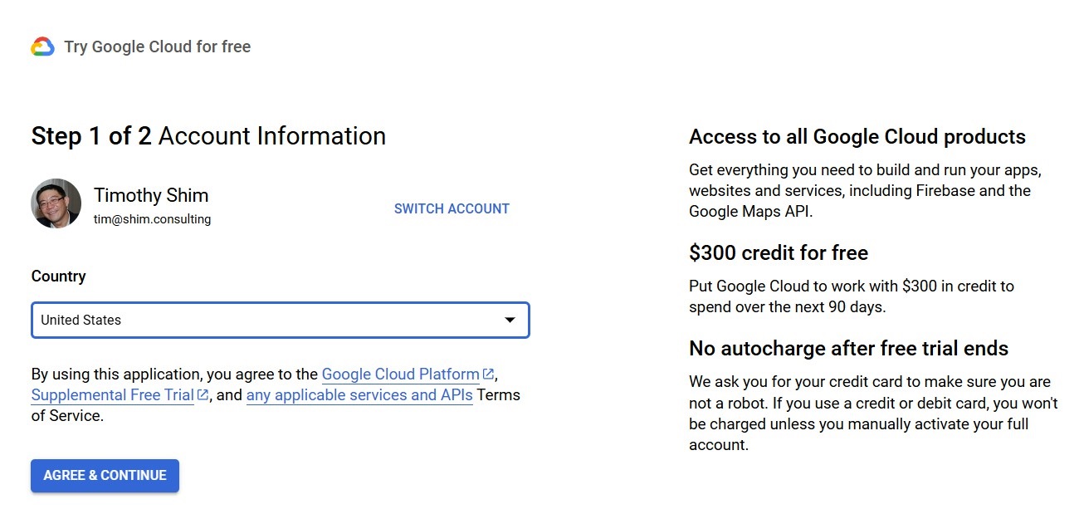The width and height of the screenshot is (1079, 514).
Task: Click external-link icon beside Google Cloud Platform
Action: point(488,374)
